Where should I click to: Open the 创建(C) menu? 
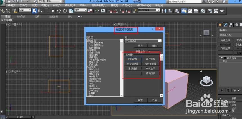pos(57,5)
